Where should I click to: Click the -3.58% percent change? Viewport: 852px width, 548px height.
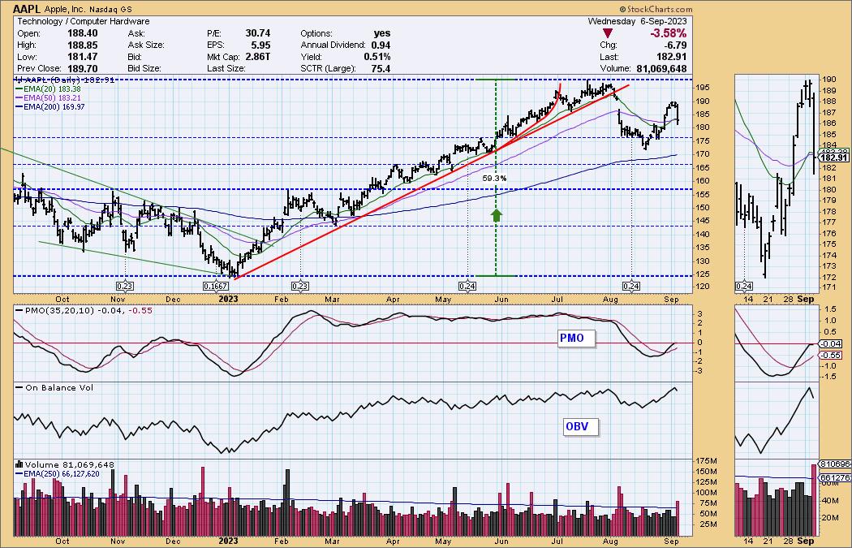pos(667,34)
